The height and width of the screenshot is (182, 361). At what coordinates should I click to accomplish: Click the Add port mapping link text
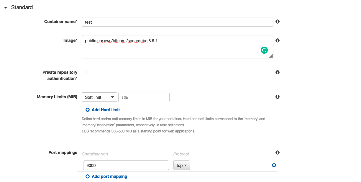(109, 176)
